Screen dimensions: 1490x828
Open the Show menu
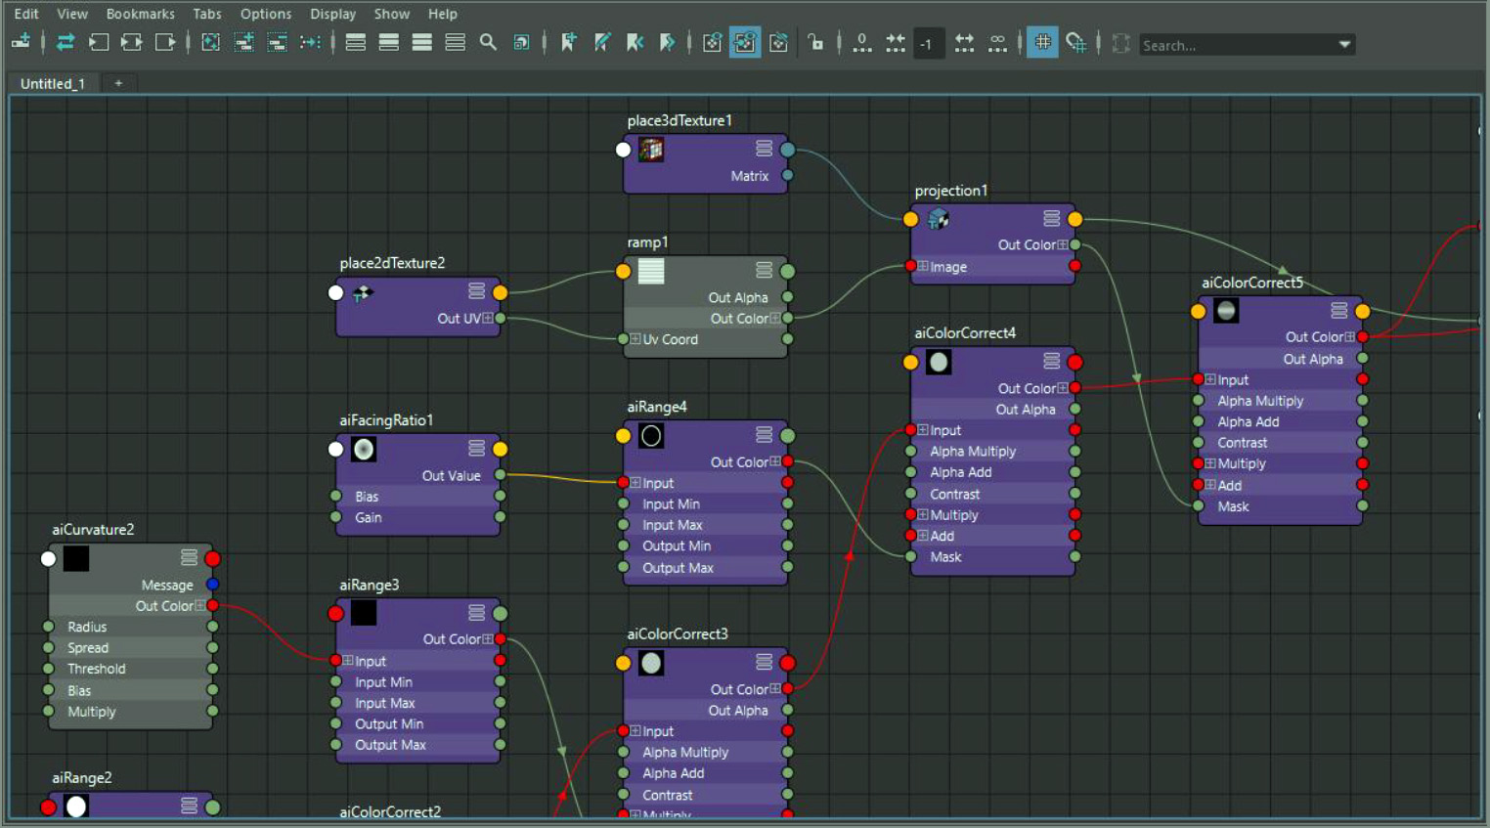tap(391, 14)
